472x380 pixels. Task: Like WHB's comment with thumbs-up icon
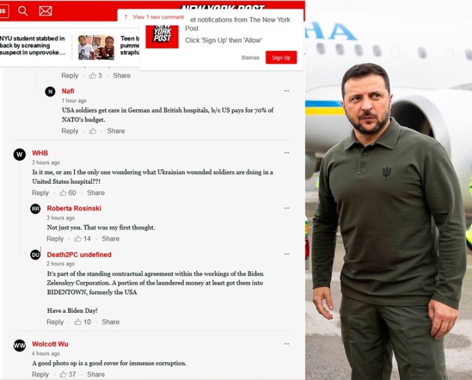tap(63, 193)
